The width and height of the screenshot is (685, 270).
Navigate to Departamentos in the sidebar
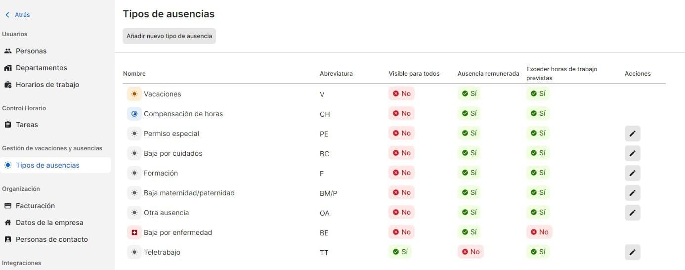point(41,68)
